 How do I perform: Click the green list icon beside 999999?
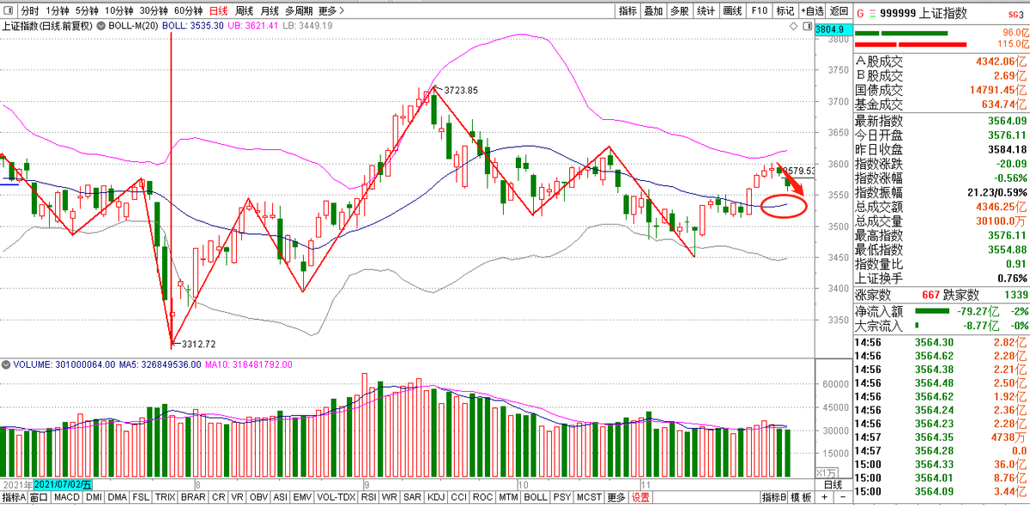tap(874, 13)
